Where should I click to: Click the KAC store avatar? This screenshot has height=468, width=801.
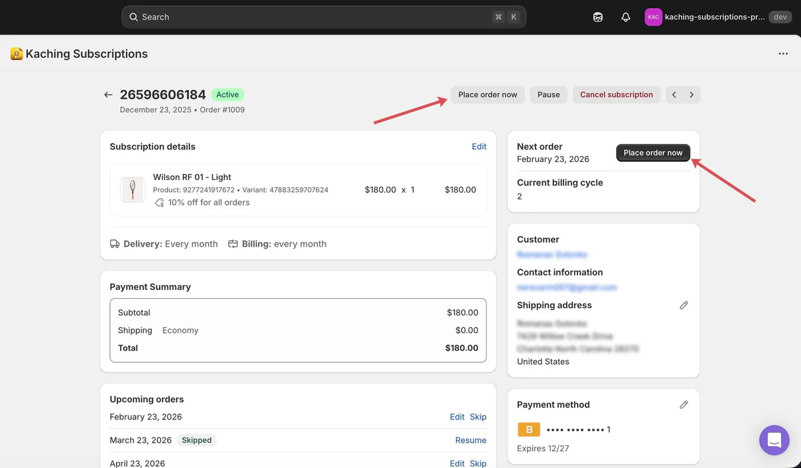click(x=653, y=17)
